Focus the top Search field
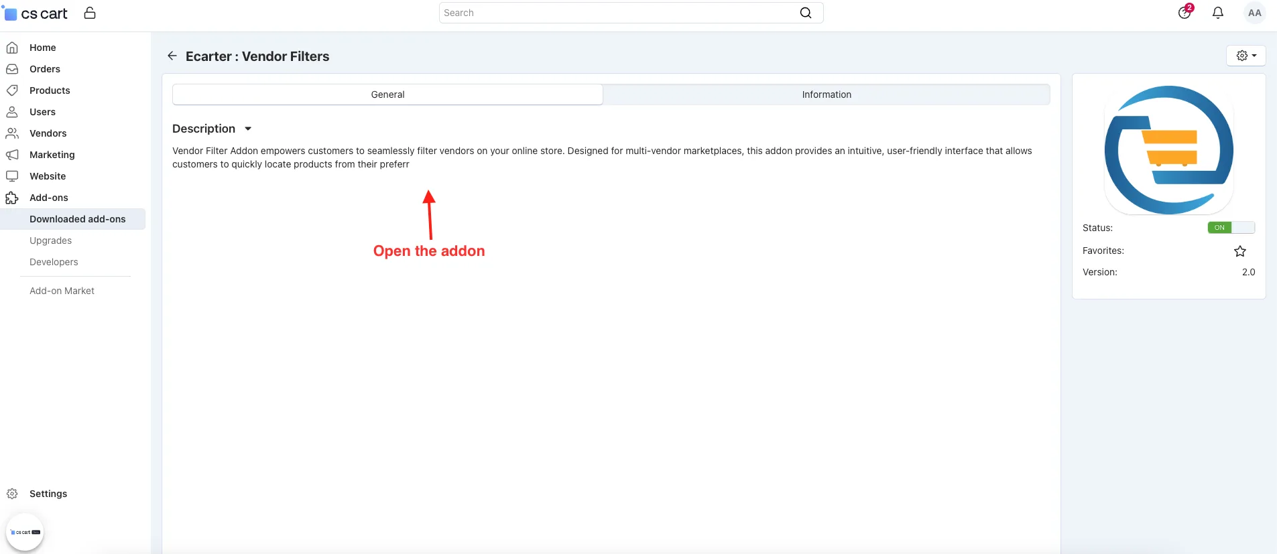Viewport: 1277px width, 554px height. pyautogui.click(x=631, y=13)
